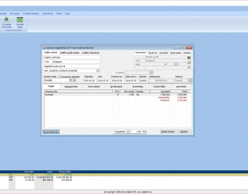Click the Fizetési hat. date field
Viewport: 248px width, 194px height.
(117, 81)
